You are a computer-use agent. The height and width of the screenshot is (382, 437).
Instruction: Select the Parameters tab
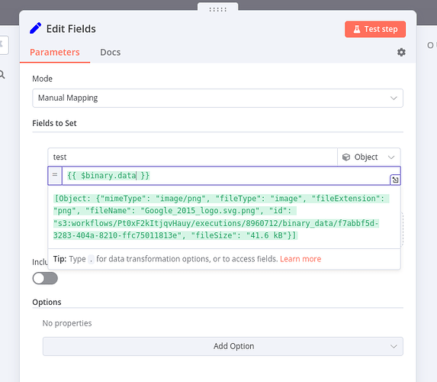pyautogui.click(x=55, y=52)
